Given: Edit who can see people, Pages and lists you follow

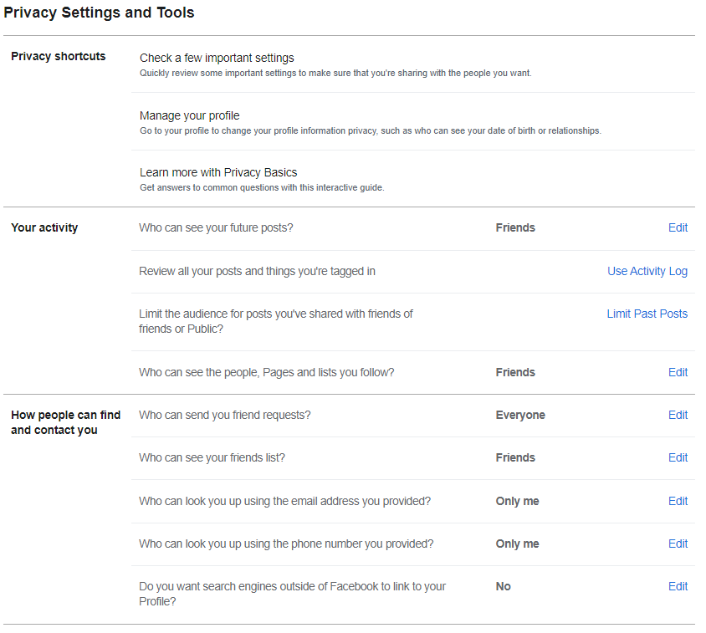Looking at the screenshot, I should pyautogui.click(x=678, y=372).
